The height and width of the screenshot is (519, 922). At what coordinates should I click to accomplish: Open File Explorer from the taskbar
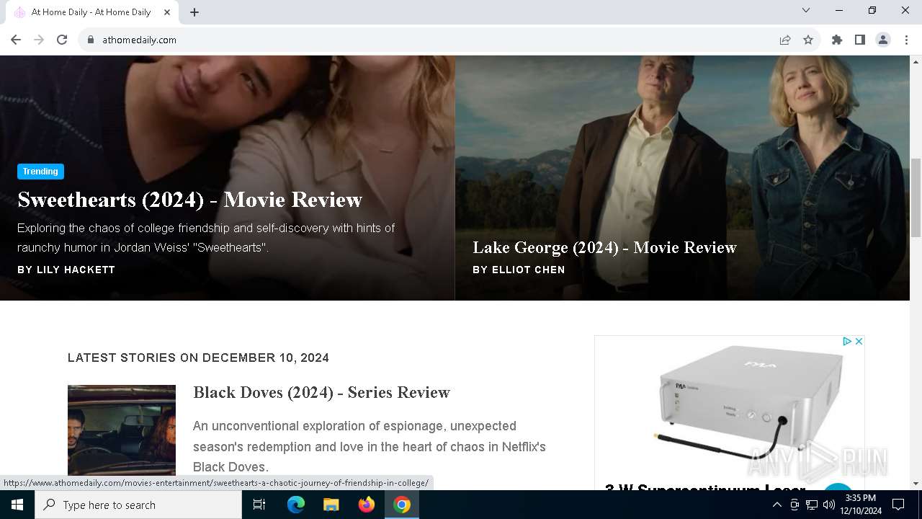331,505
